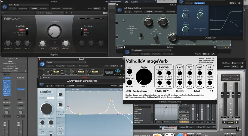The height and width of the screenshot is (136, 248).
Task: Click the Overdrive plugin link icon
Action: [x=239, y=3]
